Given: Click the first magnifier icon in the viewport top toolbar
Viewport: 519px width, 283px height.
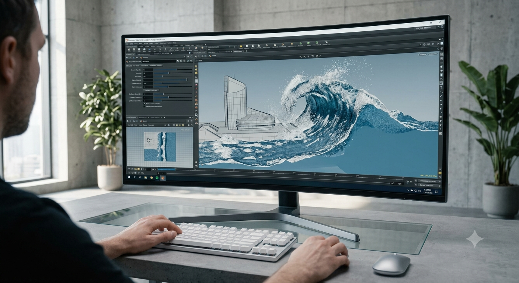Looking at the screenshot, I should pos(300,57).
